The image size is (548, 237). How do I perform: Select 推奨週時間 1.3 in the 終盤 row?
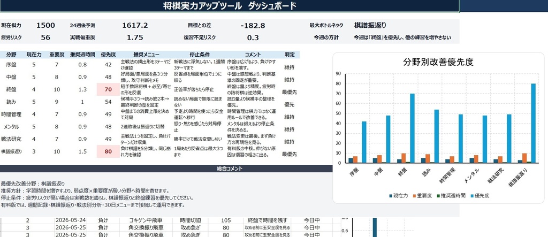(x=82, y=89)
